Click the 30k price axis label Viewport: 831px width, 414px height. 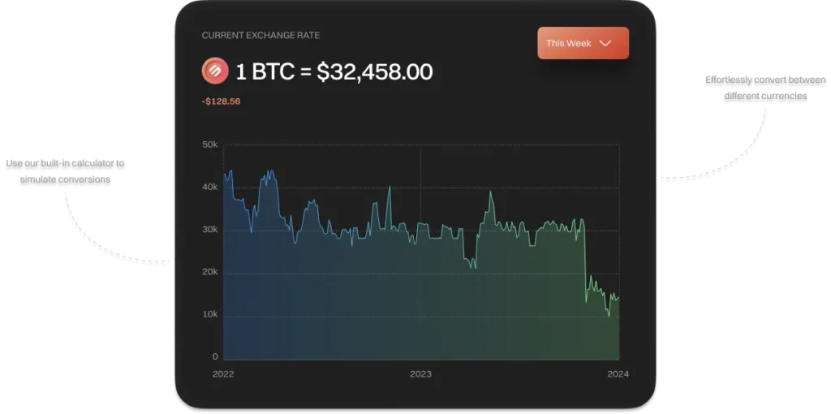[x=209, y=230]
